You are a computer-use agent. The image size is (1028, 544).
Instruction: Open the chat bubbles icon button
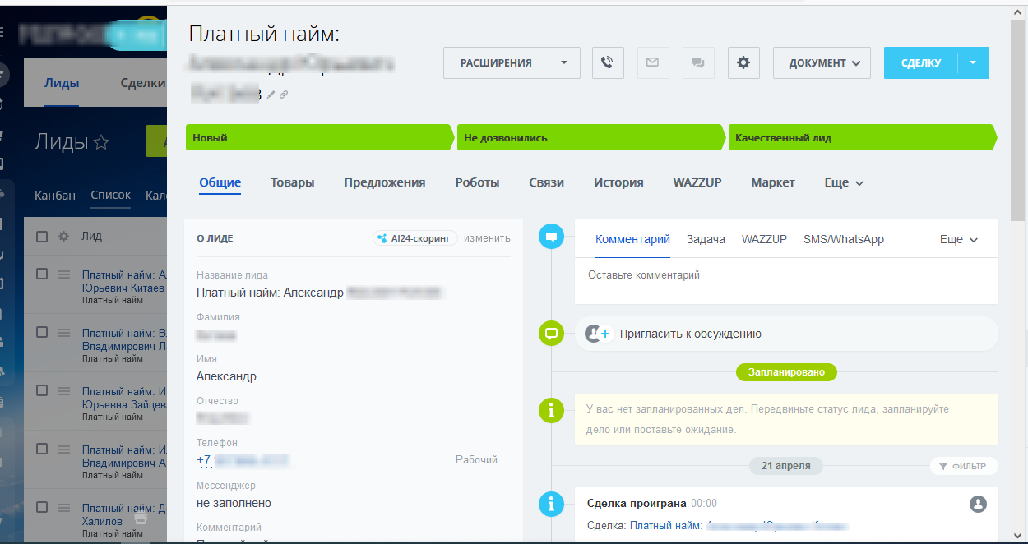click(698, 62)
